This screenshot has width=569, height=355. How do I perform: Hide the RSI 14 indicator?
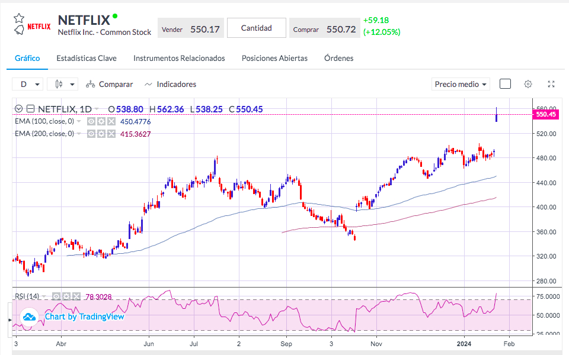(x=56, y=296)
